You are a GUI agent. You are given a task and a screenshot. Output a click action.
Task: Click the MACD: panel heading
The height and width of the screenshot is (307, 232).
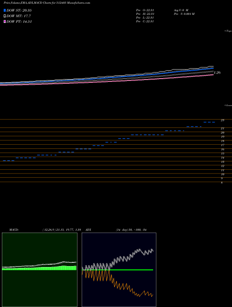(x=14, y=230)
